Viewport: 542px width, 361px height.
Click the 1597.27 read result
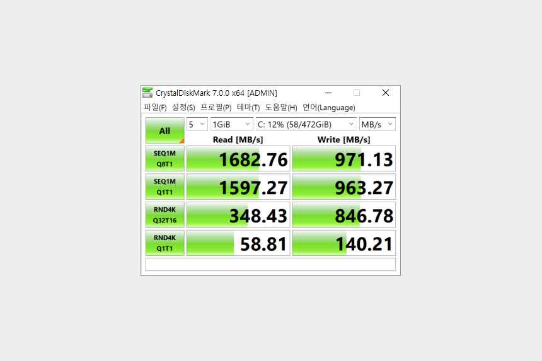238,186
